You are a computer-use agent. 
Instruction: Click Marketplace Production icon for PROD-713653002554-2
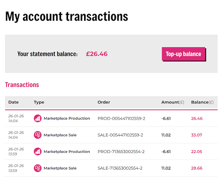pos(38,151)
